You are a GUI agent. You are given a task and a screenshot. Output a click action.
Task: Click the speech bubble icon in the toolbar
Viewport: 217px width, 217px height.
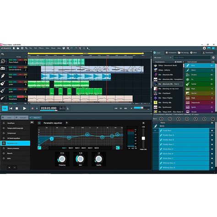coord(64,49)
